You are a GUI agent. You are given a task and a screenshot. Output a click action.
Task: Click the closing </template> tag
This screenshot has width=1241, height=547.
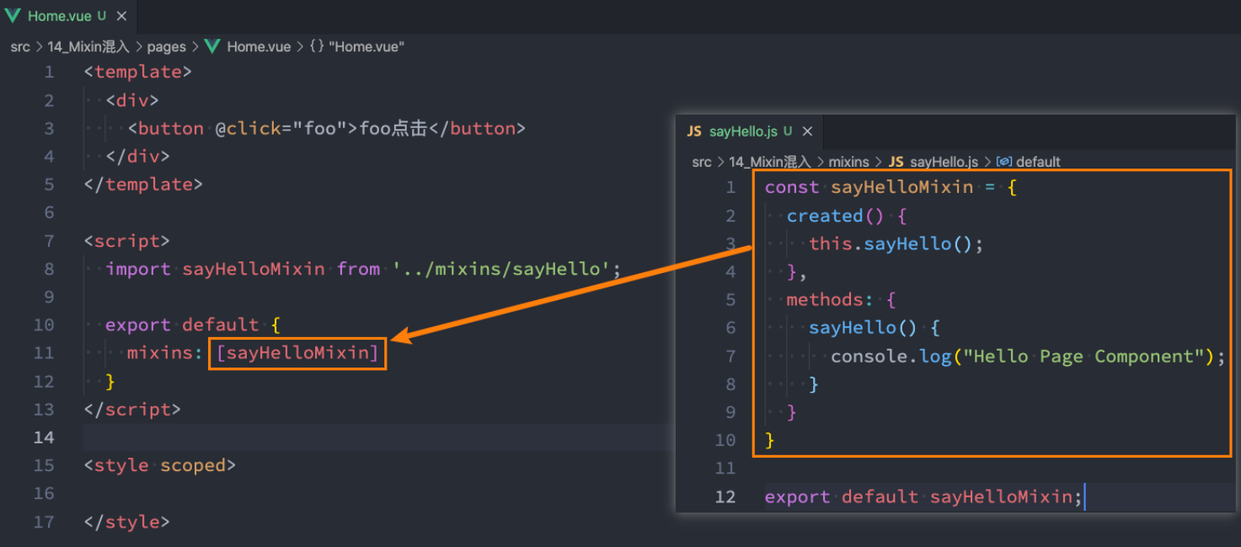(x=143, y=185)
